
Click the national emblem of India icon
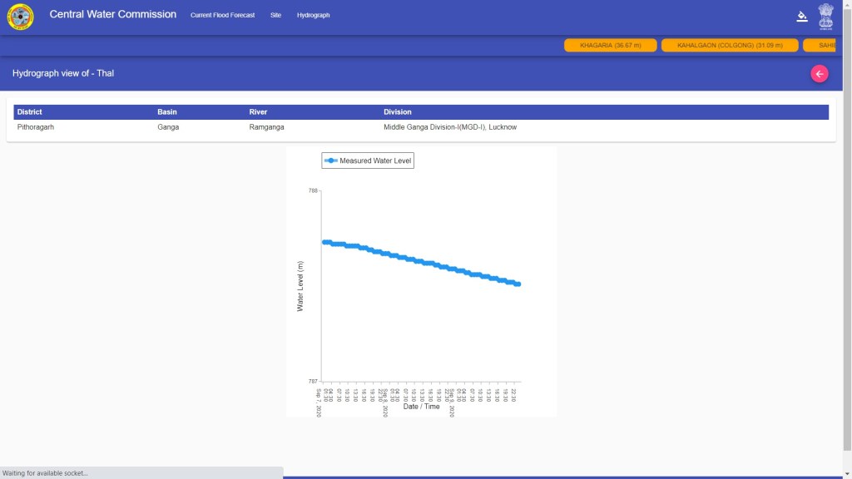click(825, 16)
